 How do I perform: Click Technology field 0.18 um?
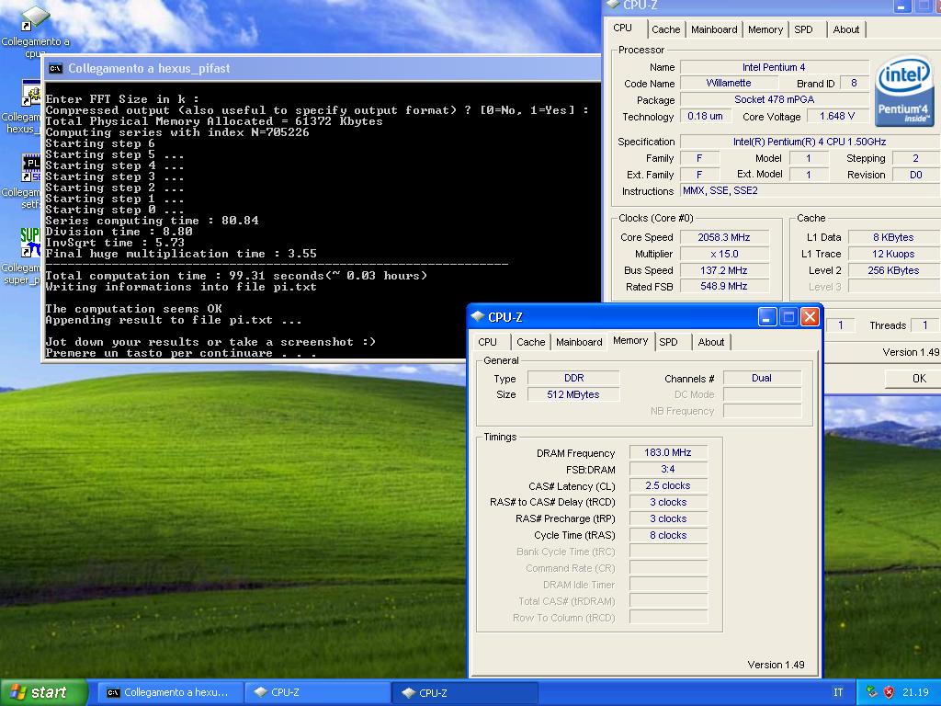pyautogui.click(x=705, y=116)
